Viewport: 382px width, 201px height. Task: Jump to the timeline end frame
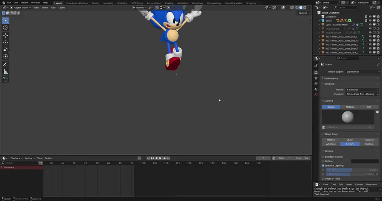click(x=169, y=158)
